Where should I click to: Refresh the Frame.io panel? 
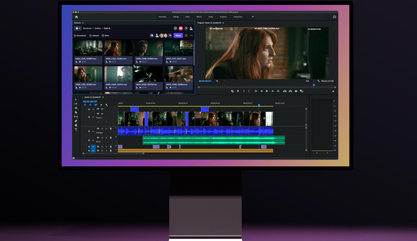tap(175, 28)
